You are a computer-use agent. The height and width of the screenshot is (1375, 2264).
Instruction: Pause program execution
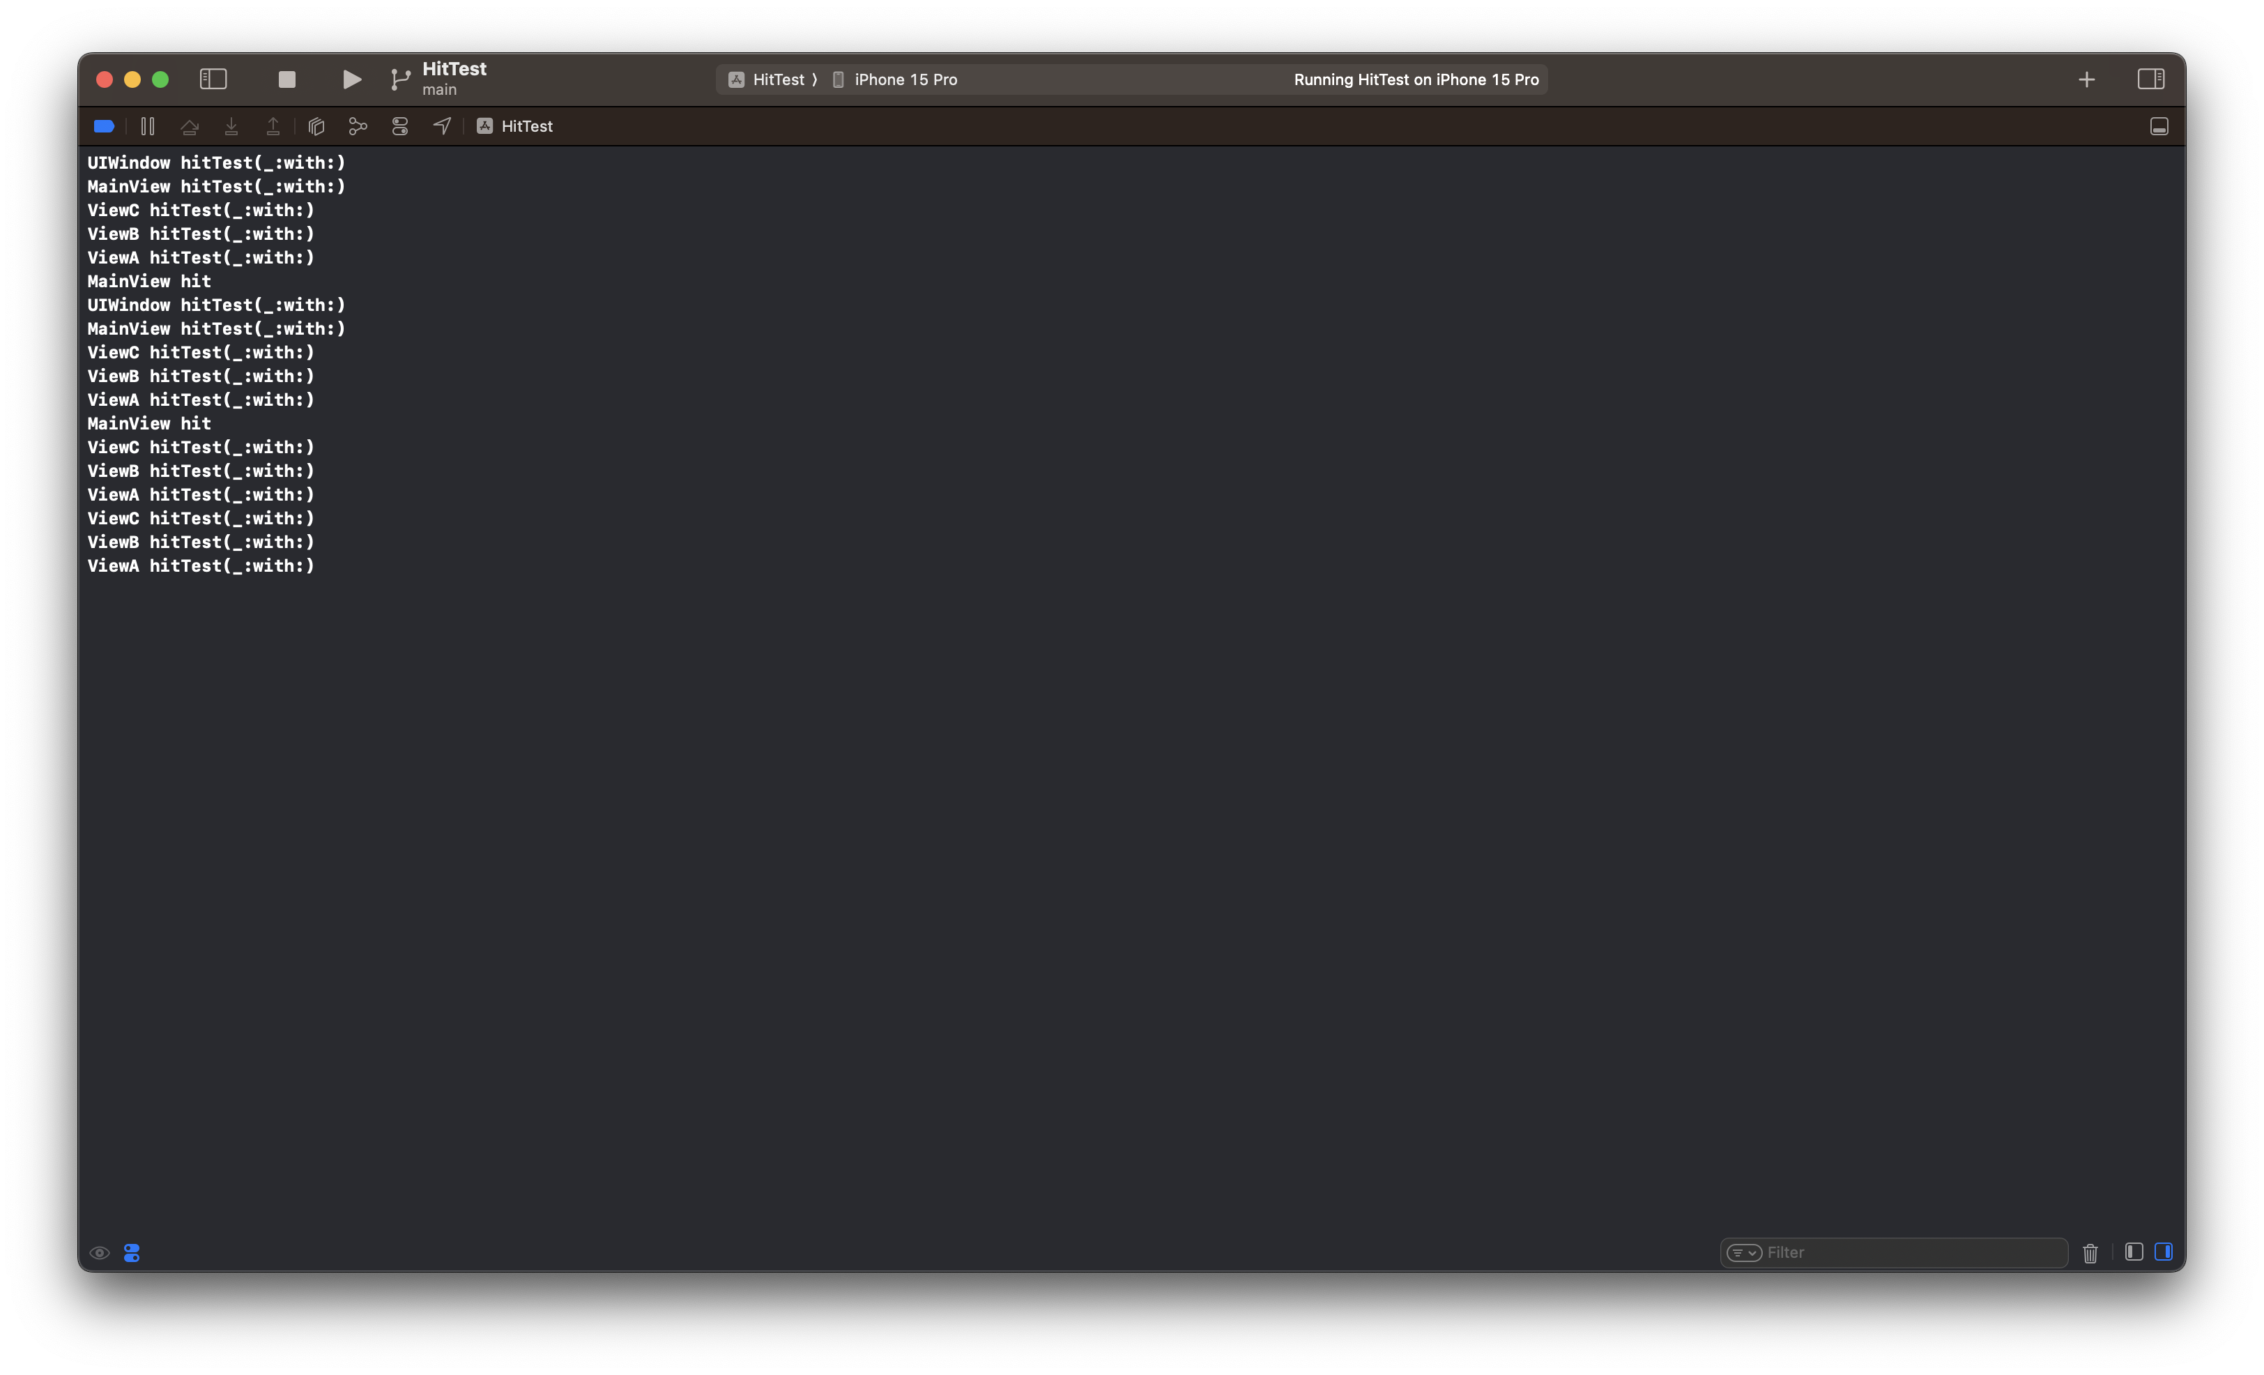click(148, 127)
